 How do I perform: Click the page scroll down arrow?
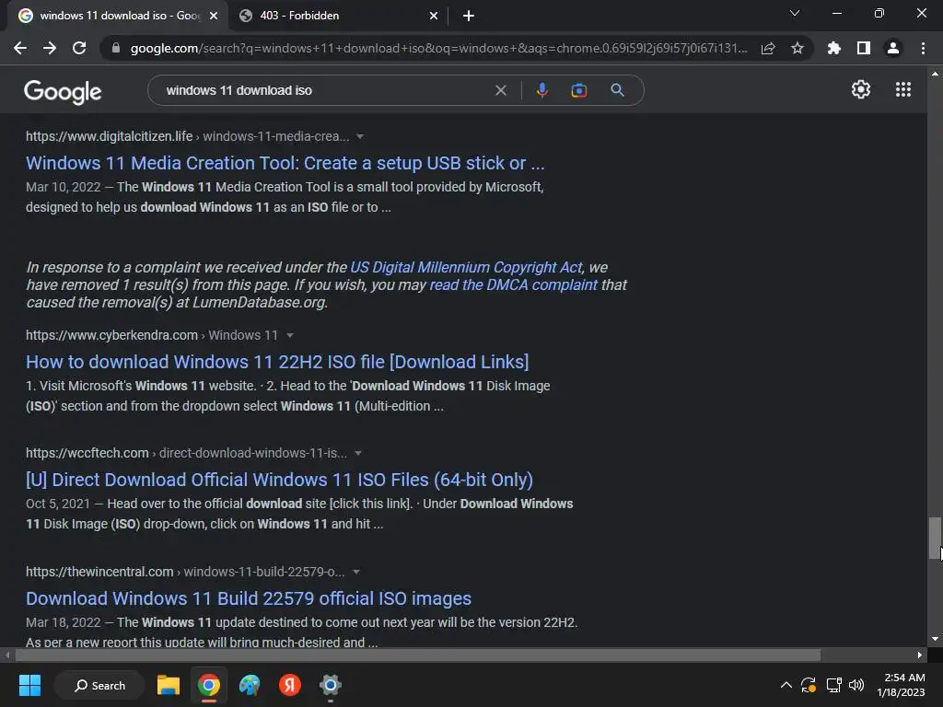click(x=935, y=639)
